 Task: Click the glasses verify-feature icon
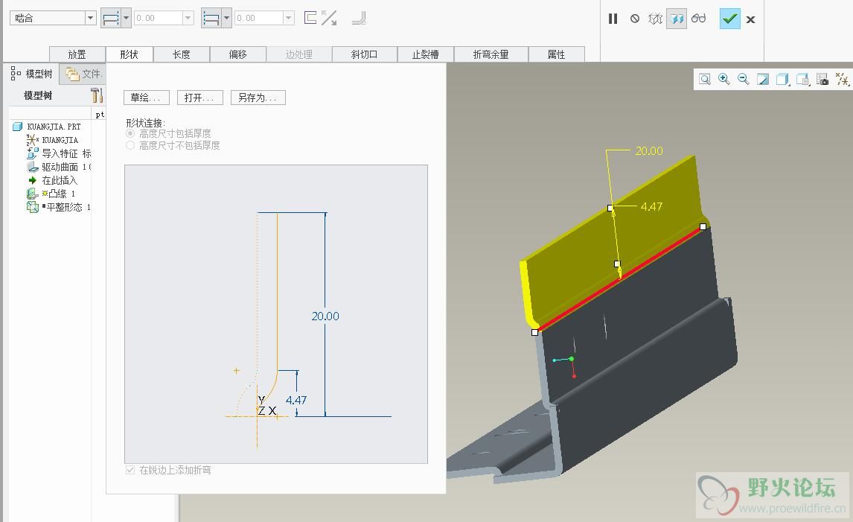click(698, 19)
